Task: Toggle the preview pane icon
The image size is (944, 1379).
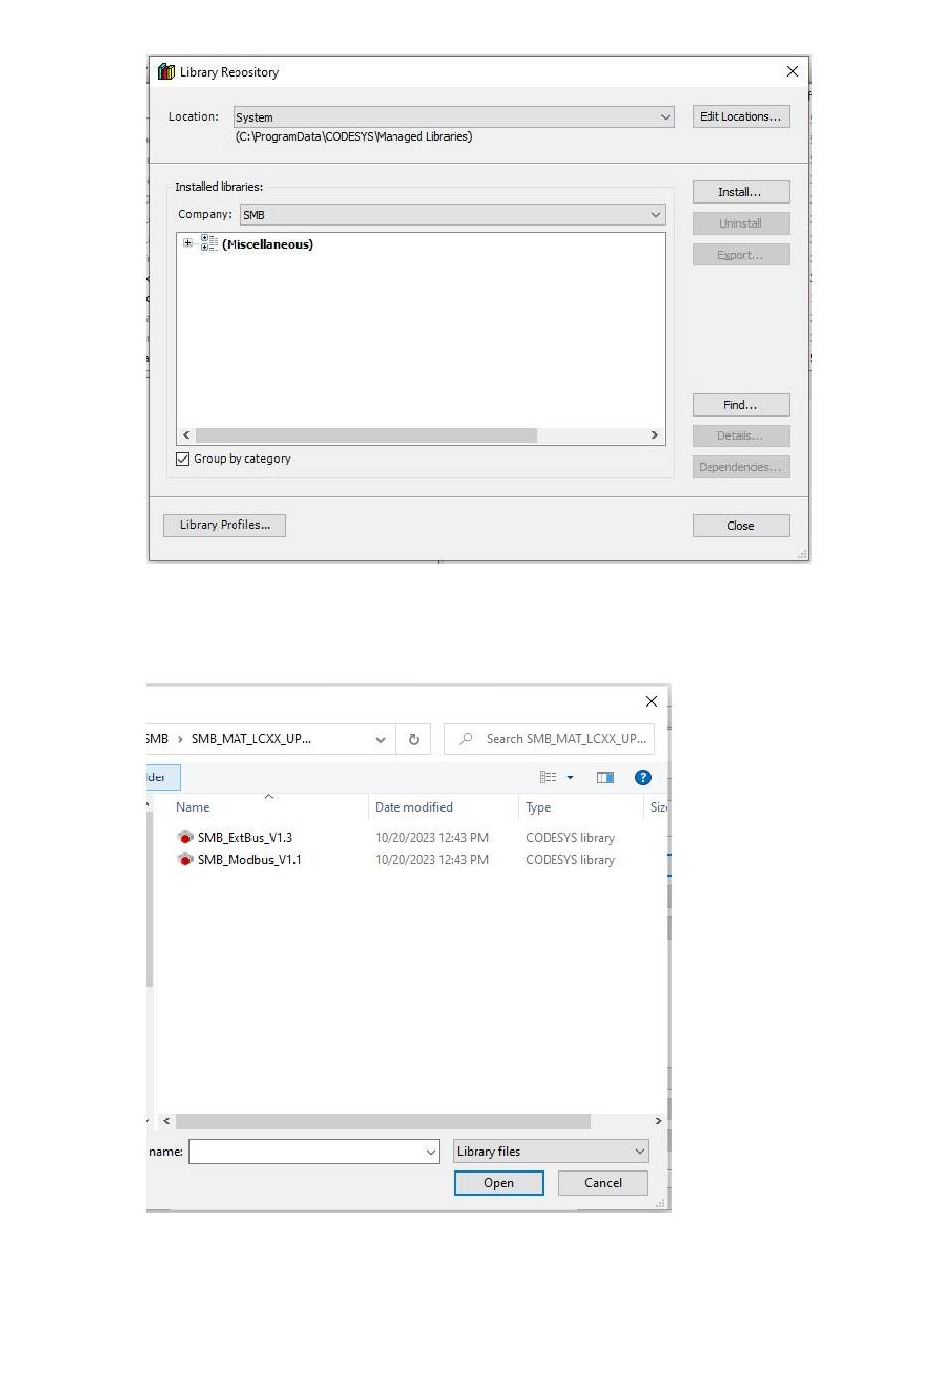Action: [x=605, y=777]
